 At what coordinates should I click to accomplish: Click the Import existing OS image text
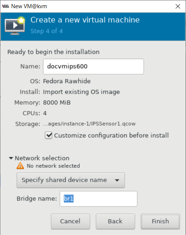tap(82, 92)
